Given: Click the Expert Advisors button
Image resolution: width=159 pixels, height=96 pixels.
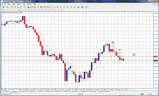Looking at the screenshot, I should pyautogui.click(x=46, y=7).
